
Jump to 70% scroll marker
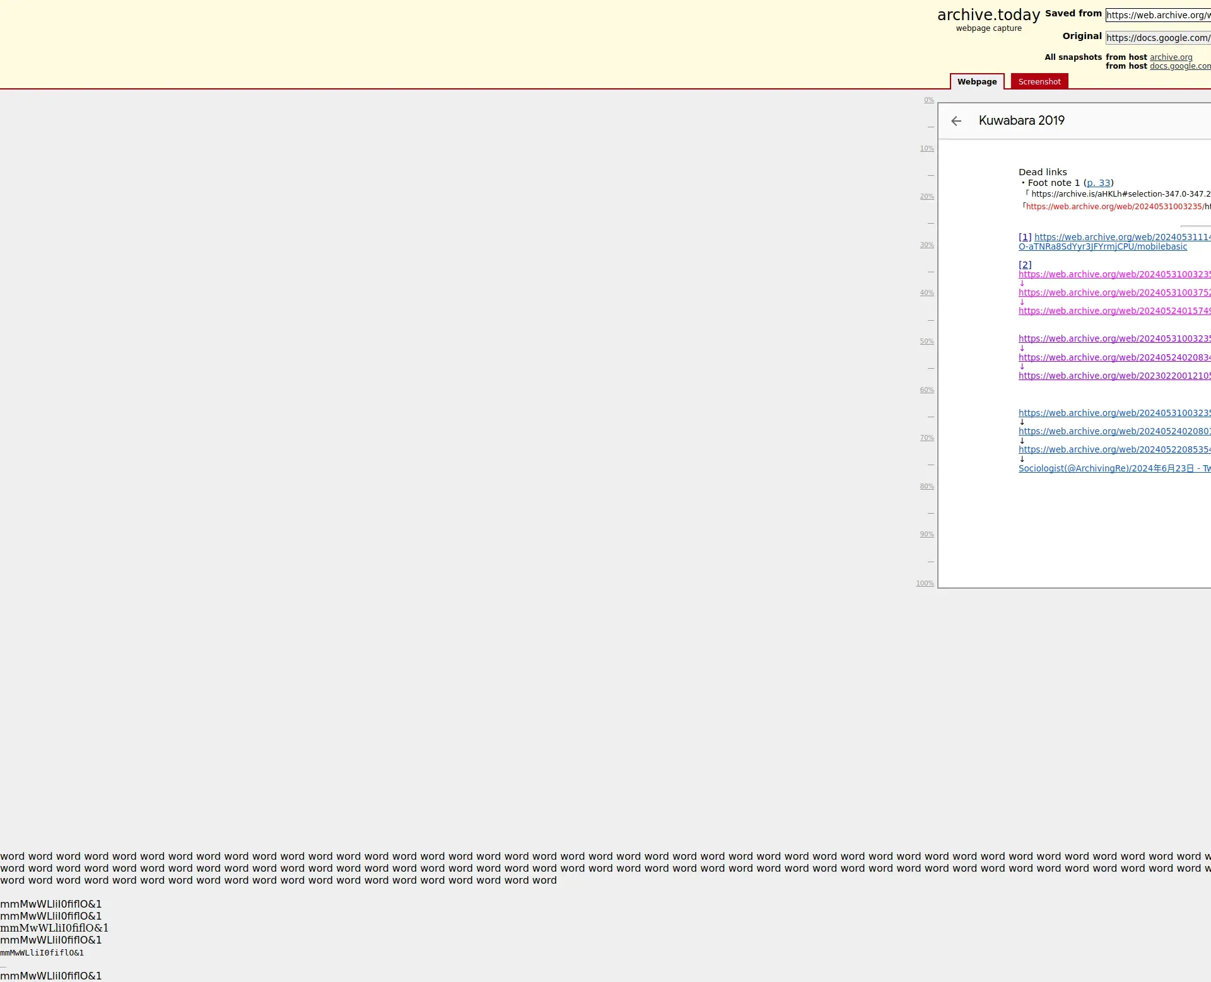tap(927, 438)
